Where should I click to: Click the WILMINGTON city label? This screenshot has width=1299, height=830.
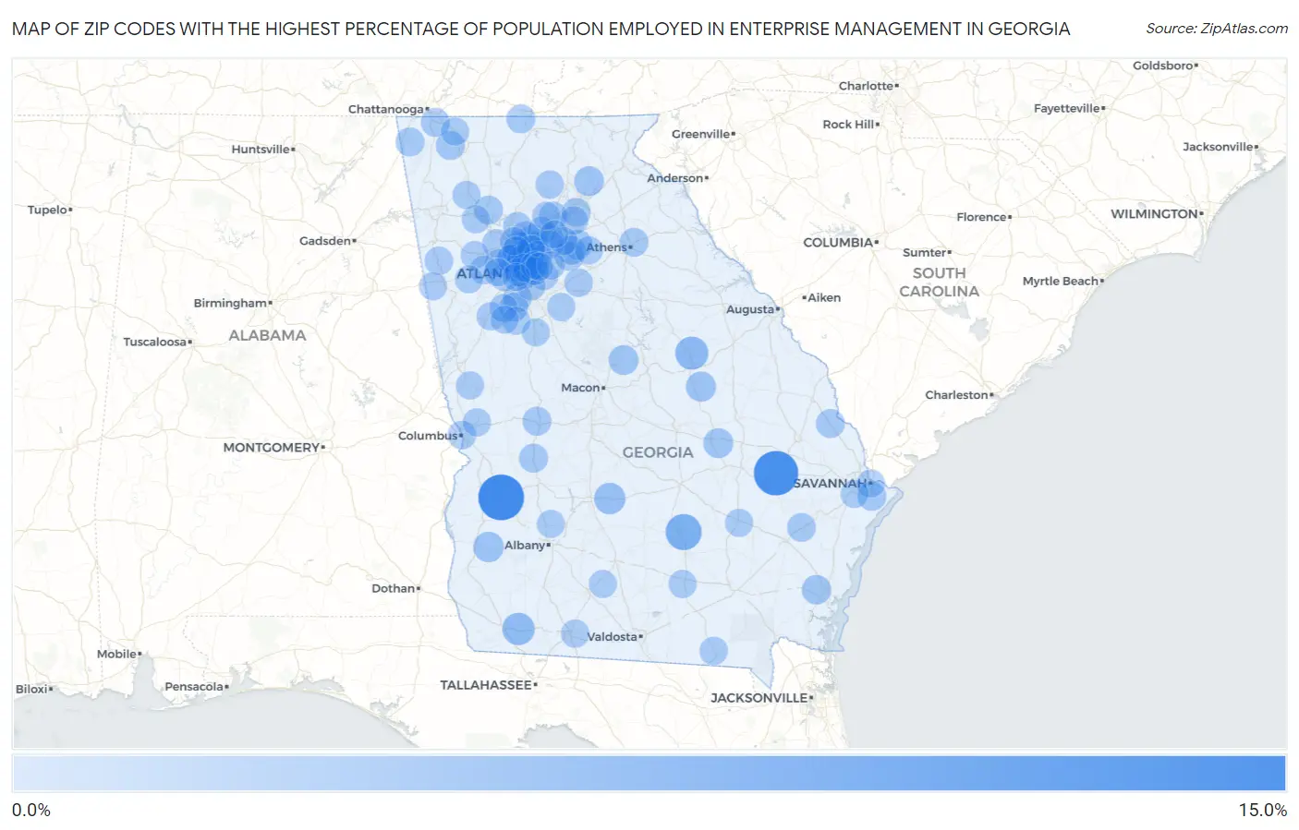click(x=1154, y=214)
